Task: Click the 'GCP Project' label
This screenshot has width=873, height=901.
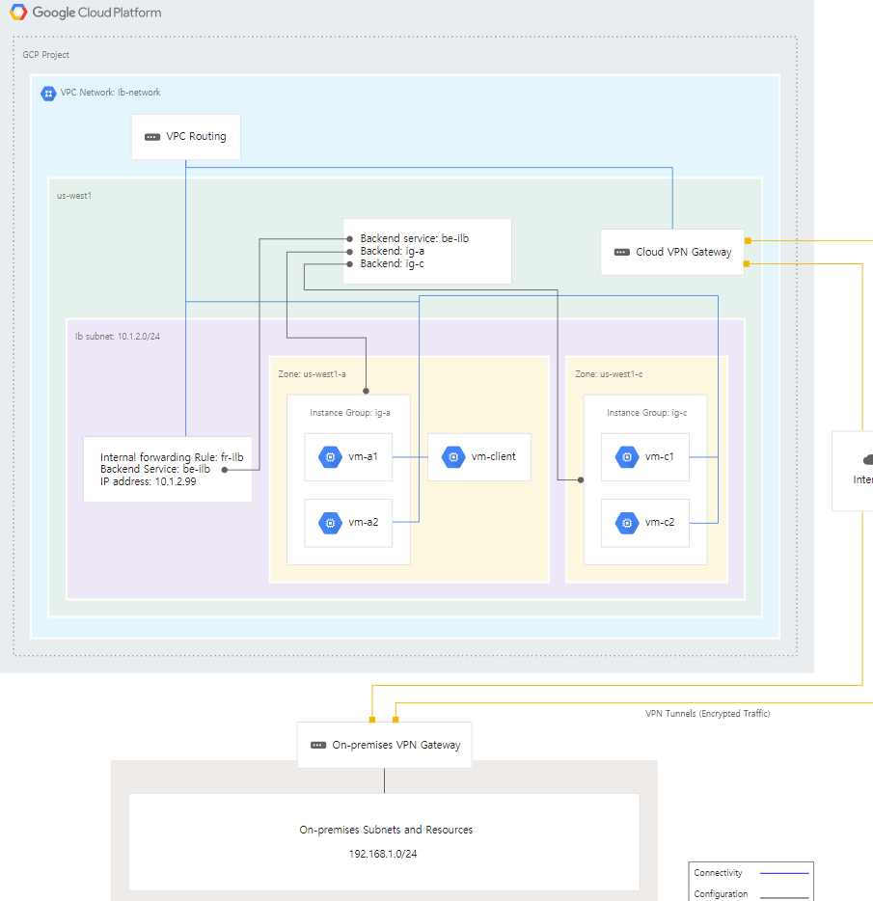Action: [x=45, y=55]
